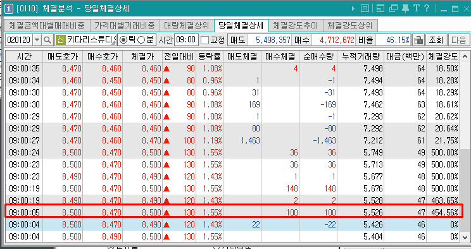Click the 46.15% ratio value
471x249 pixels.
click(393, 40)
